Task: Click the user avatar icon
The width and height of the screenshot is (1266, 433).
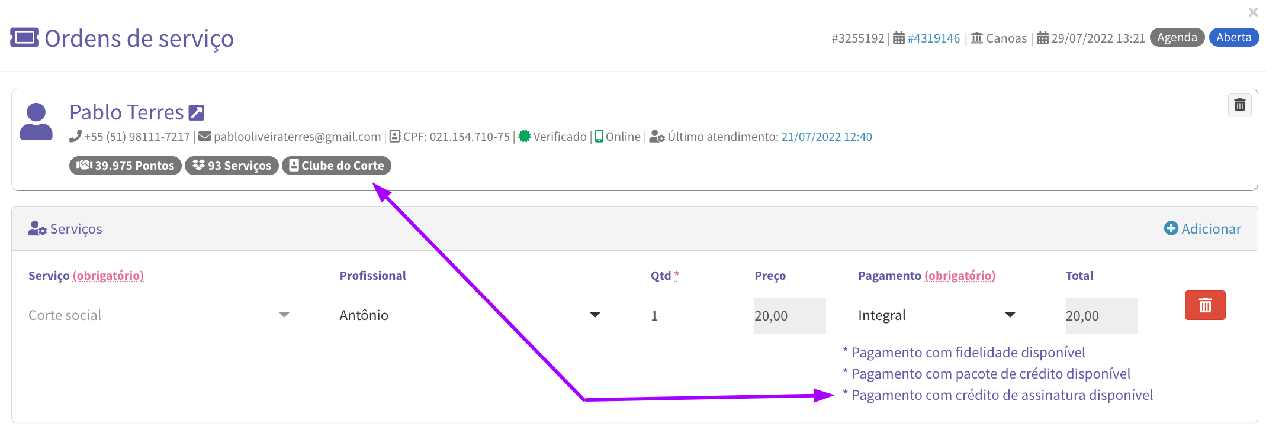Action: (36, 121)
